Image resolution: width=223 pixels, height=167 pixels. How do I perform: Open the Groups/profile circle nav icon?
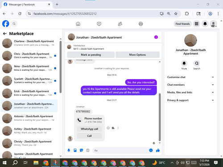pyautogui.click(x=140, y=24)
